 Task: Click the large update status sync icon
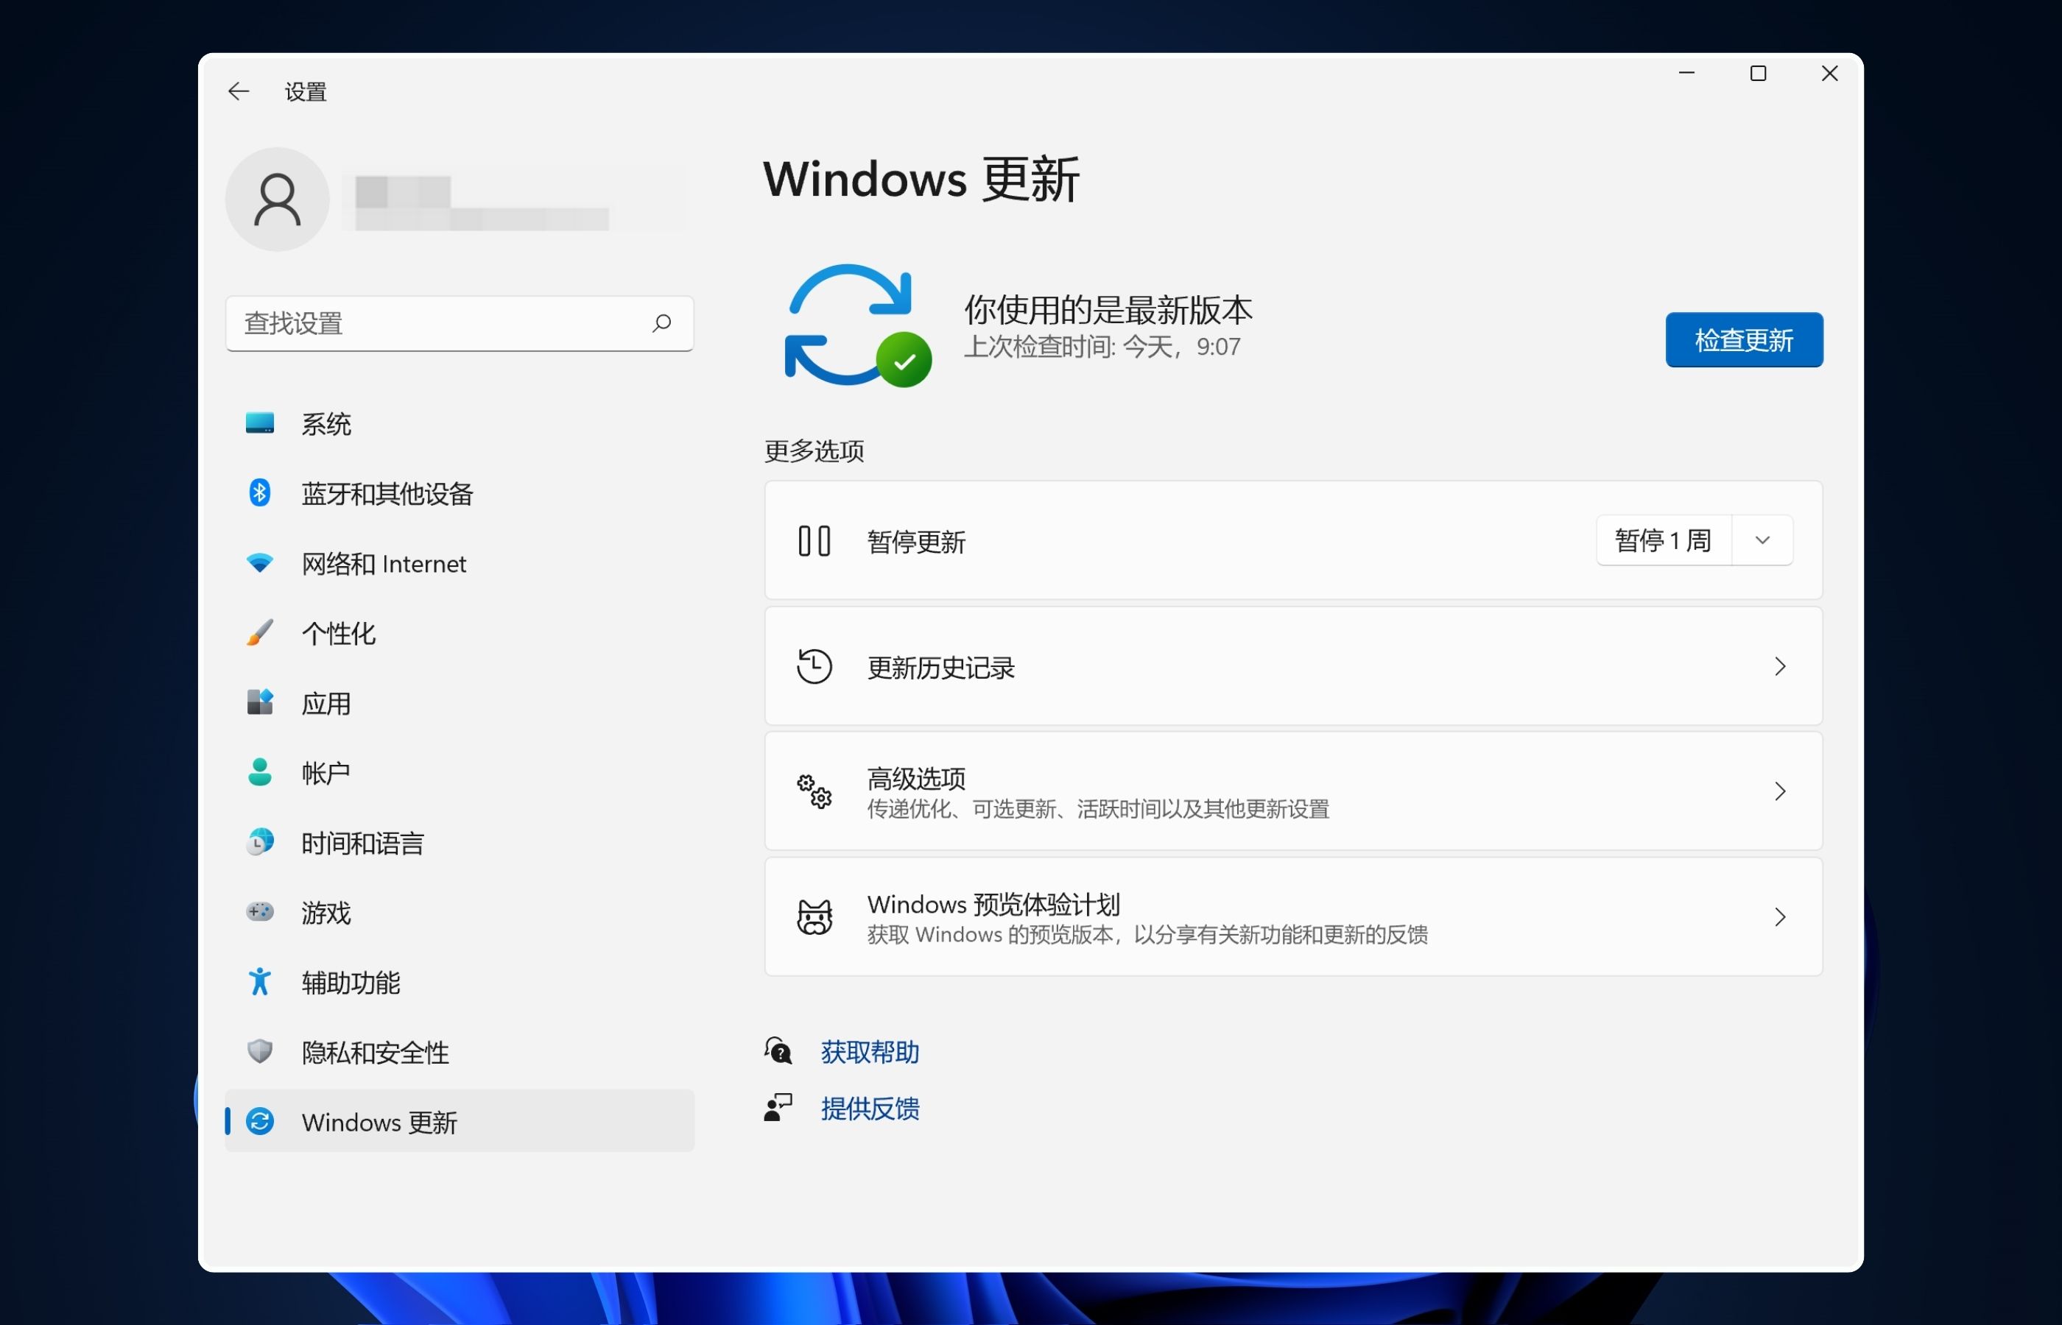858,325
